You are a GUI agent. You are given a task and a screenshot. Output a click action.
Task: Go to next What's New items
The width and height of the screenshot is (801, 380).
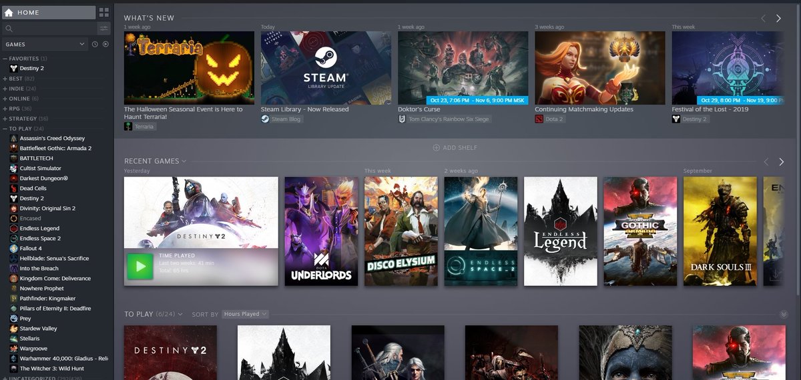pyautogui.click(x=778, y=19)
